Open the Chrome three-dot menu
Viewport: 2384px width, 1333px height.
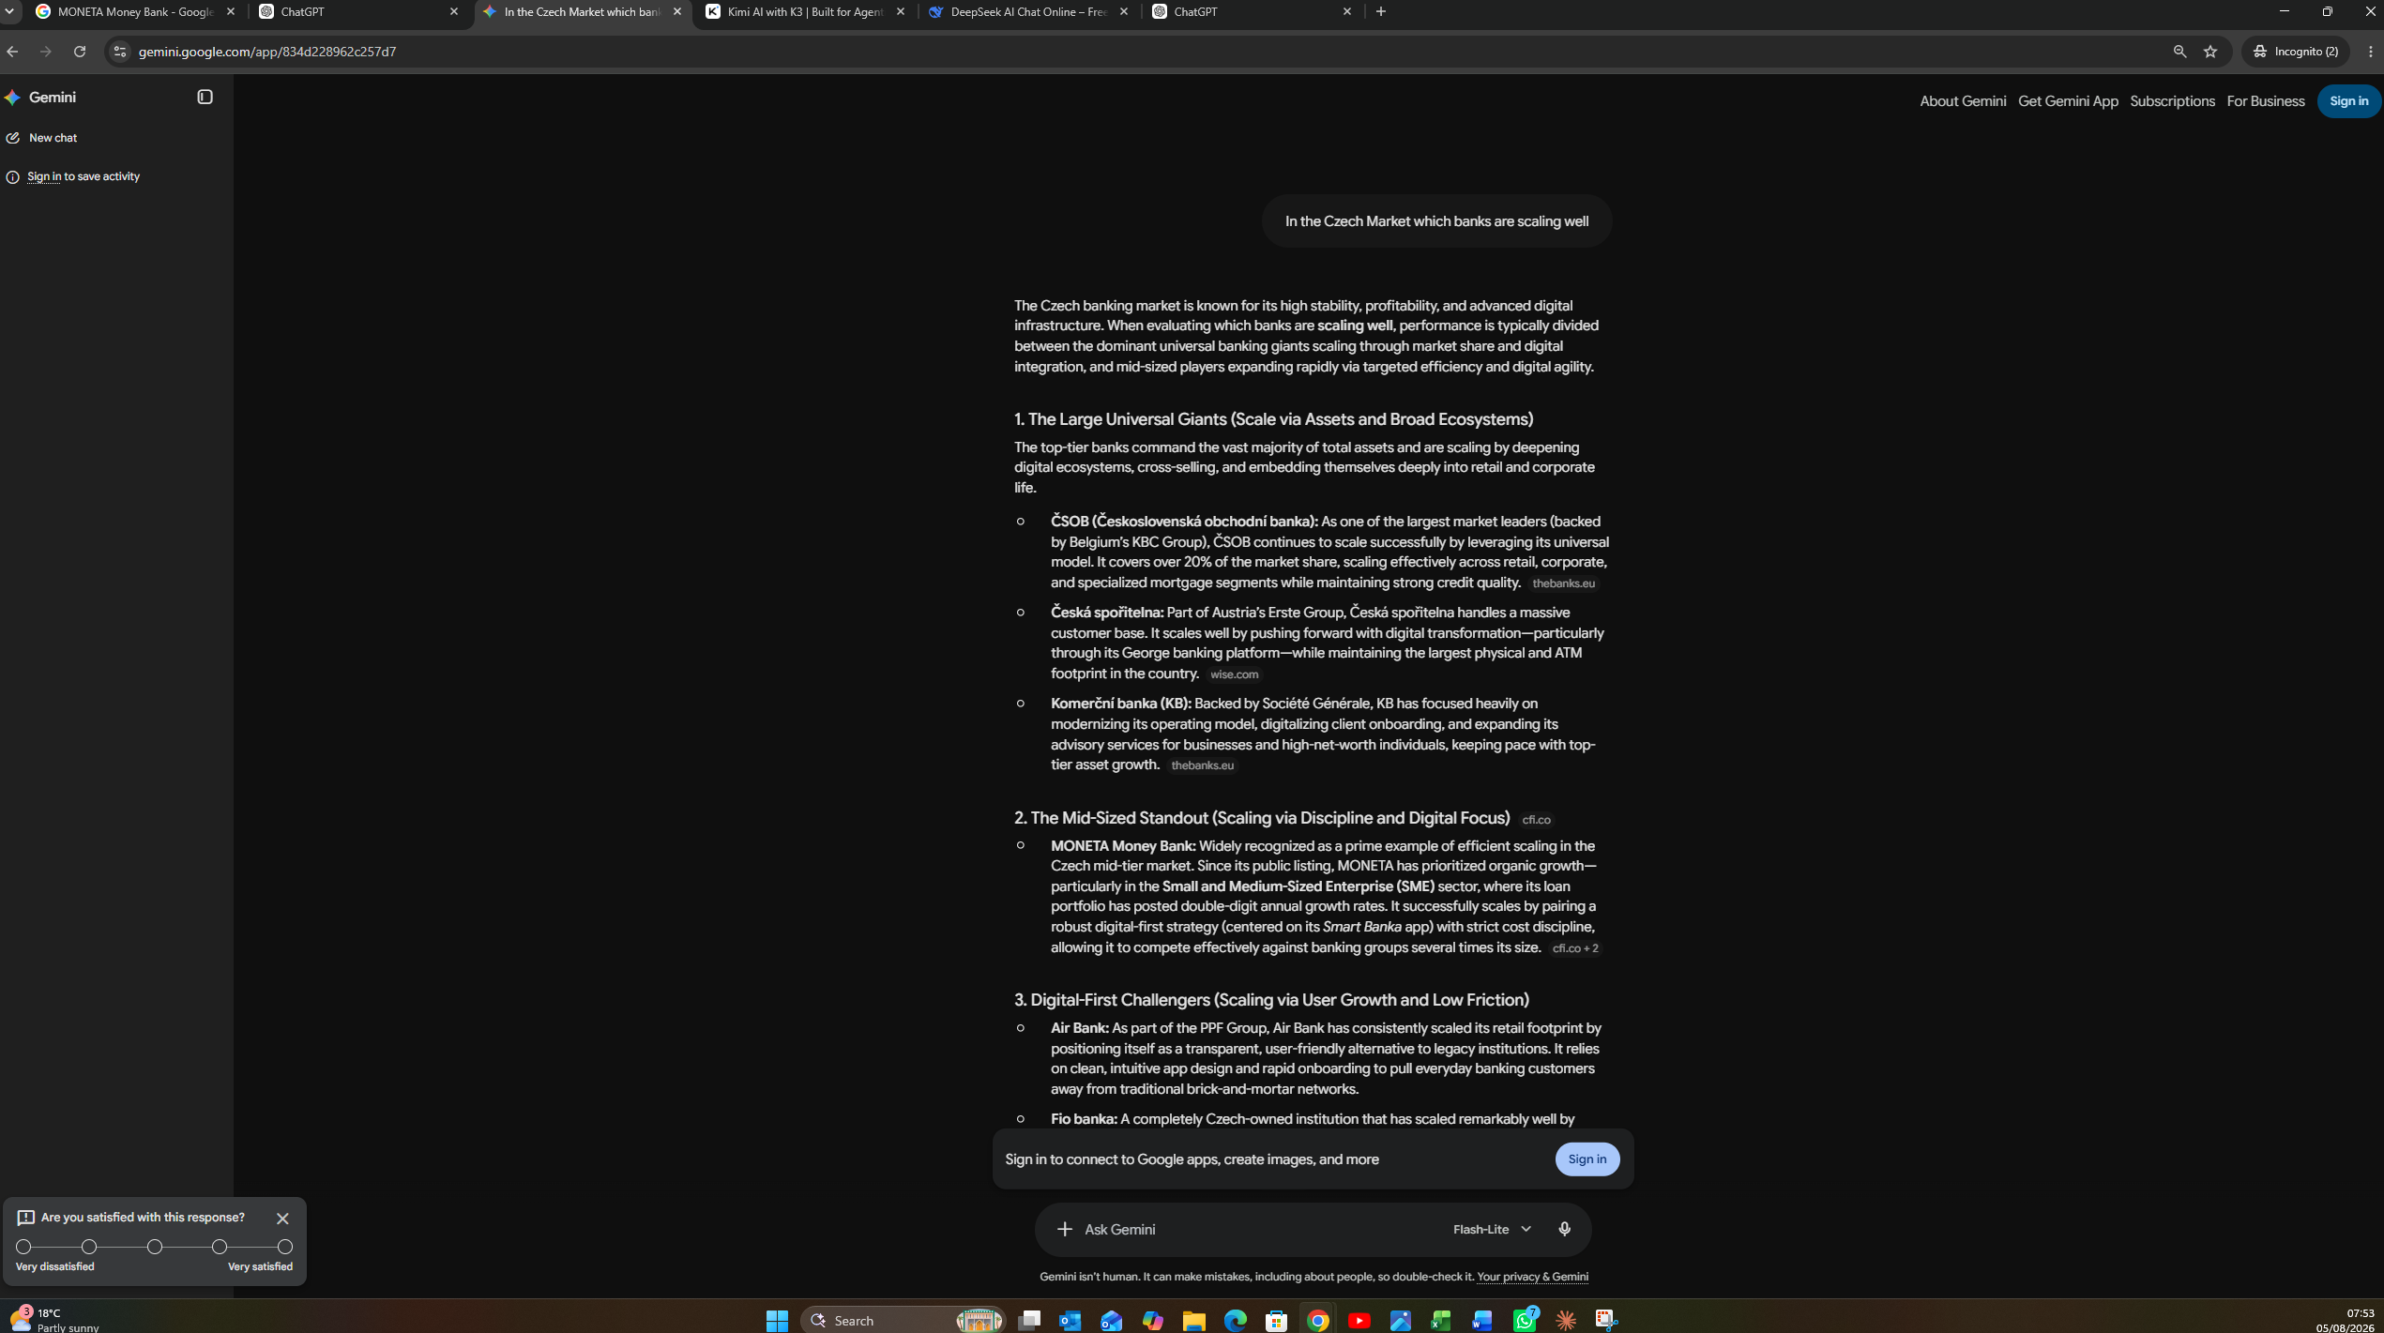[x=2371, y=52]
